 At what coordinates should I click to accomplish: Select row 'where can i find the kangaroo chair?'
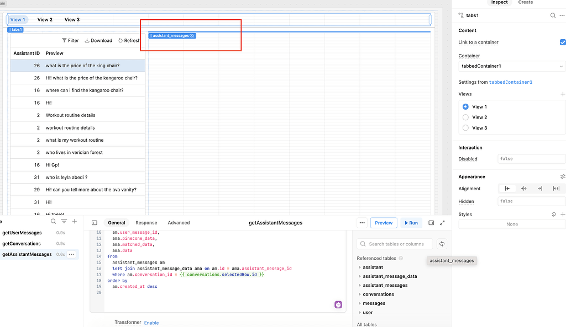(x=77, y=90)
